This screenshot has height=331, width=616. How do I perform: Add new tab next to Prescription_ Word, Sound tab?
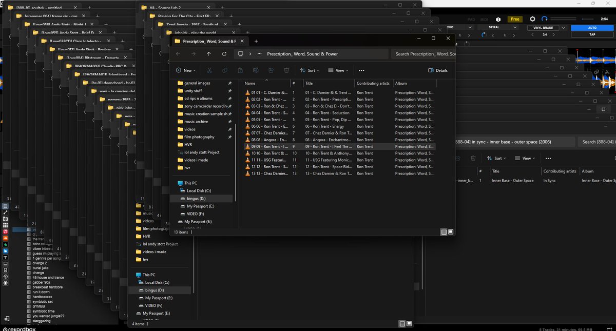click(256, 41)
